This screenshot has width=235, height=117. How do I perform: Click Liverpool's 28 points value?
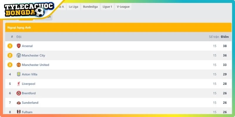tap(225, 84)
